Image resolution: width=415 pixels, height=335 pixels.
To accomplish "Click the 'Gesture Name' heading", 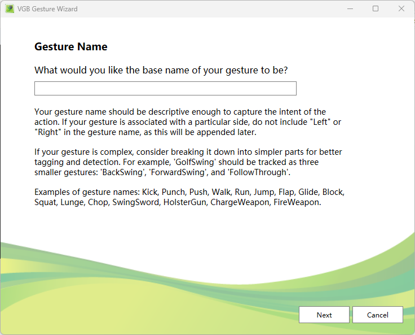I will pyautogui.click(x=71, y=47).
